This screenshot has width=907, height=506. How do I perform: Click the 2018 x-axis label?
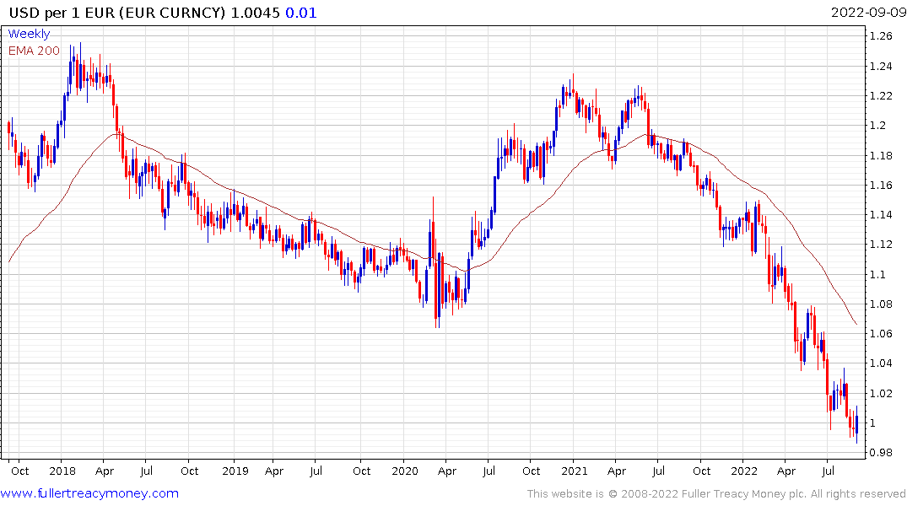click(62, 471)
